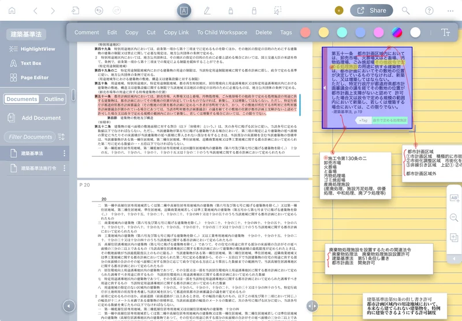Open the more options ellipsis menu
The width and height of the screenshot is (462, 321).
450,11
